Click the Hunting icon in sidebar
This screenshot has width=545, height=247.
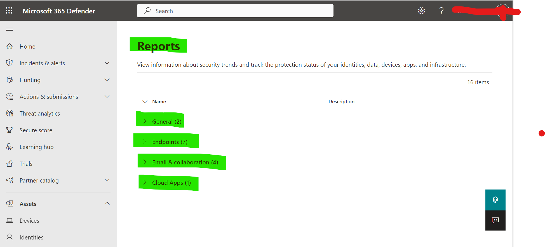point(10,80)
